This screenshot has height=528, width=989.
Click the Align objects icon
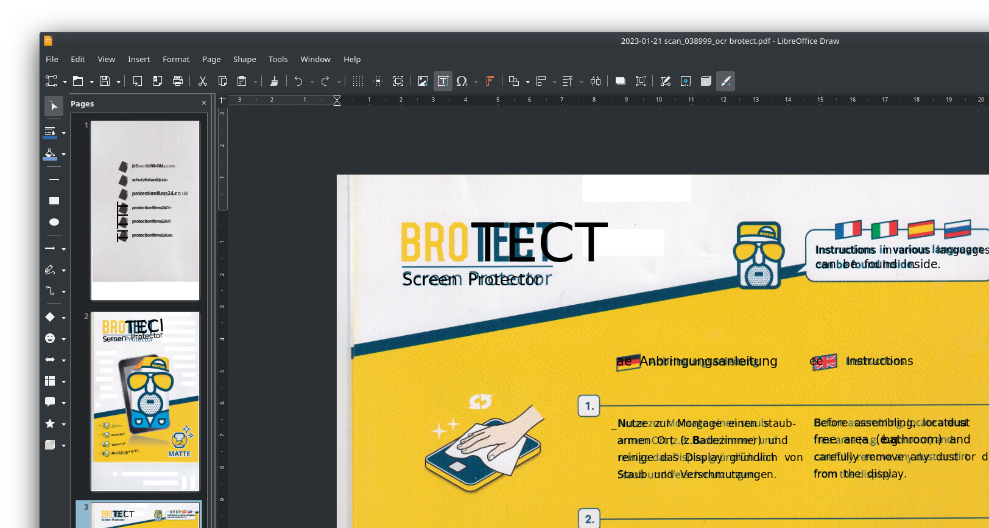point(541,81)
